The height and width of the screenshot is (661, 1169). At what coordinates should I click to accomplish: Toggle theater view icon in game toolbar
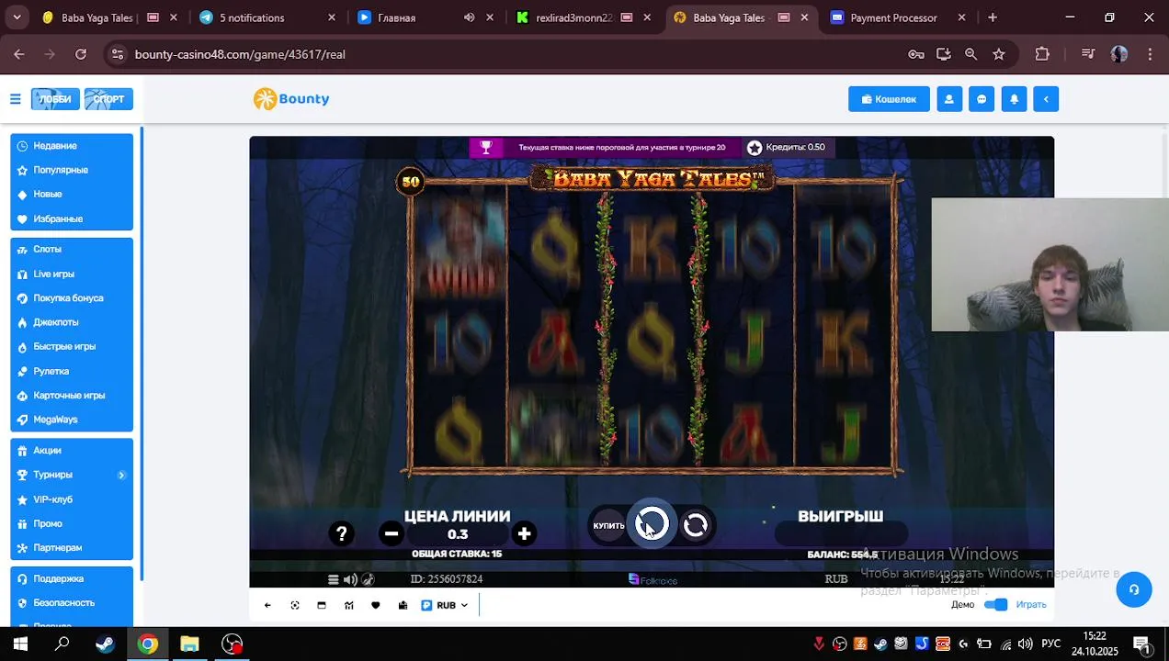pyautogui.click(x=322, y=605)
